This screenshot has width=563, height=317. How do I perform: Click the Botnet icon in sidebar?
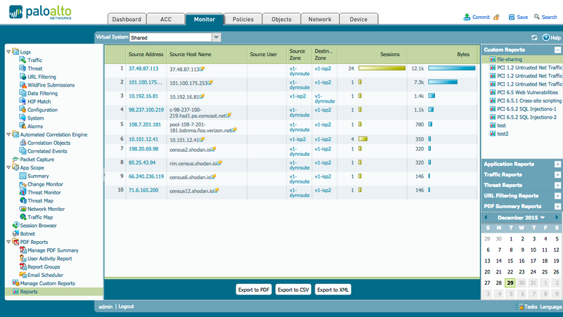15,233
